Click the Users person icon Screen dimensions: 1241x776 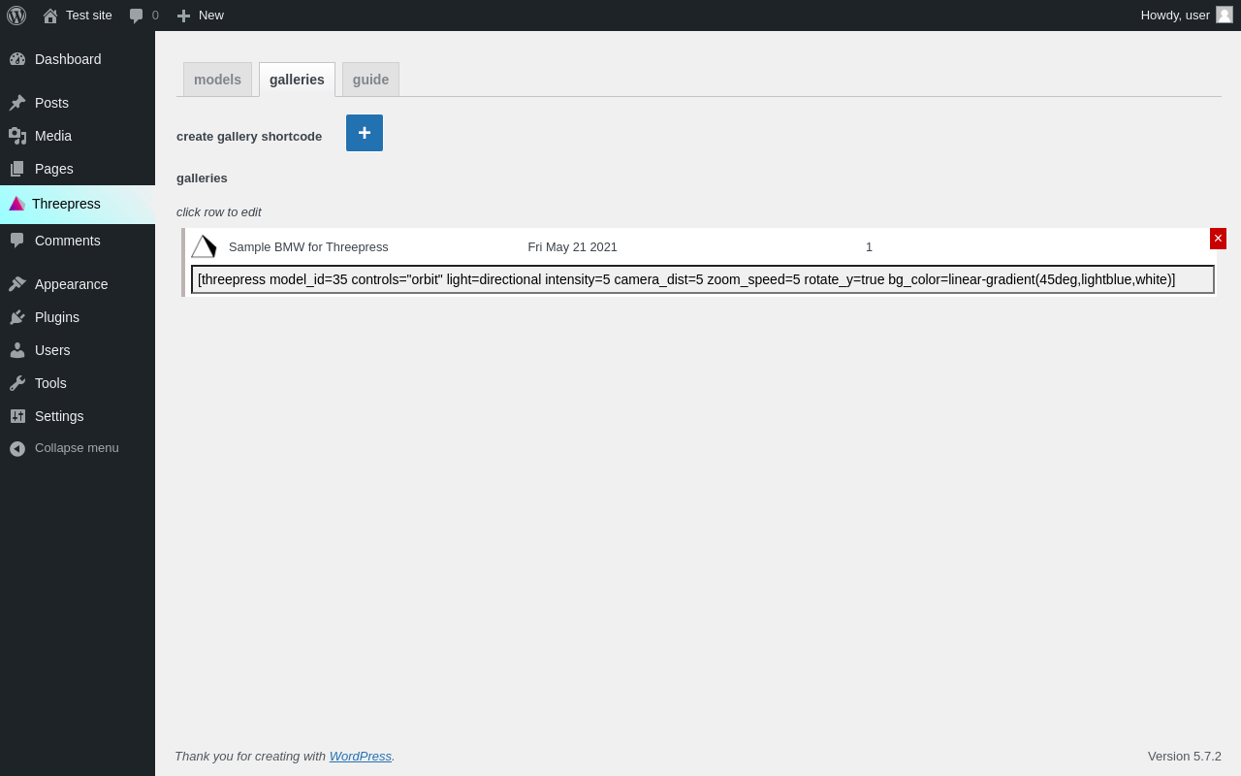(x=17, y=350)
